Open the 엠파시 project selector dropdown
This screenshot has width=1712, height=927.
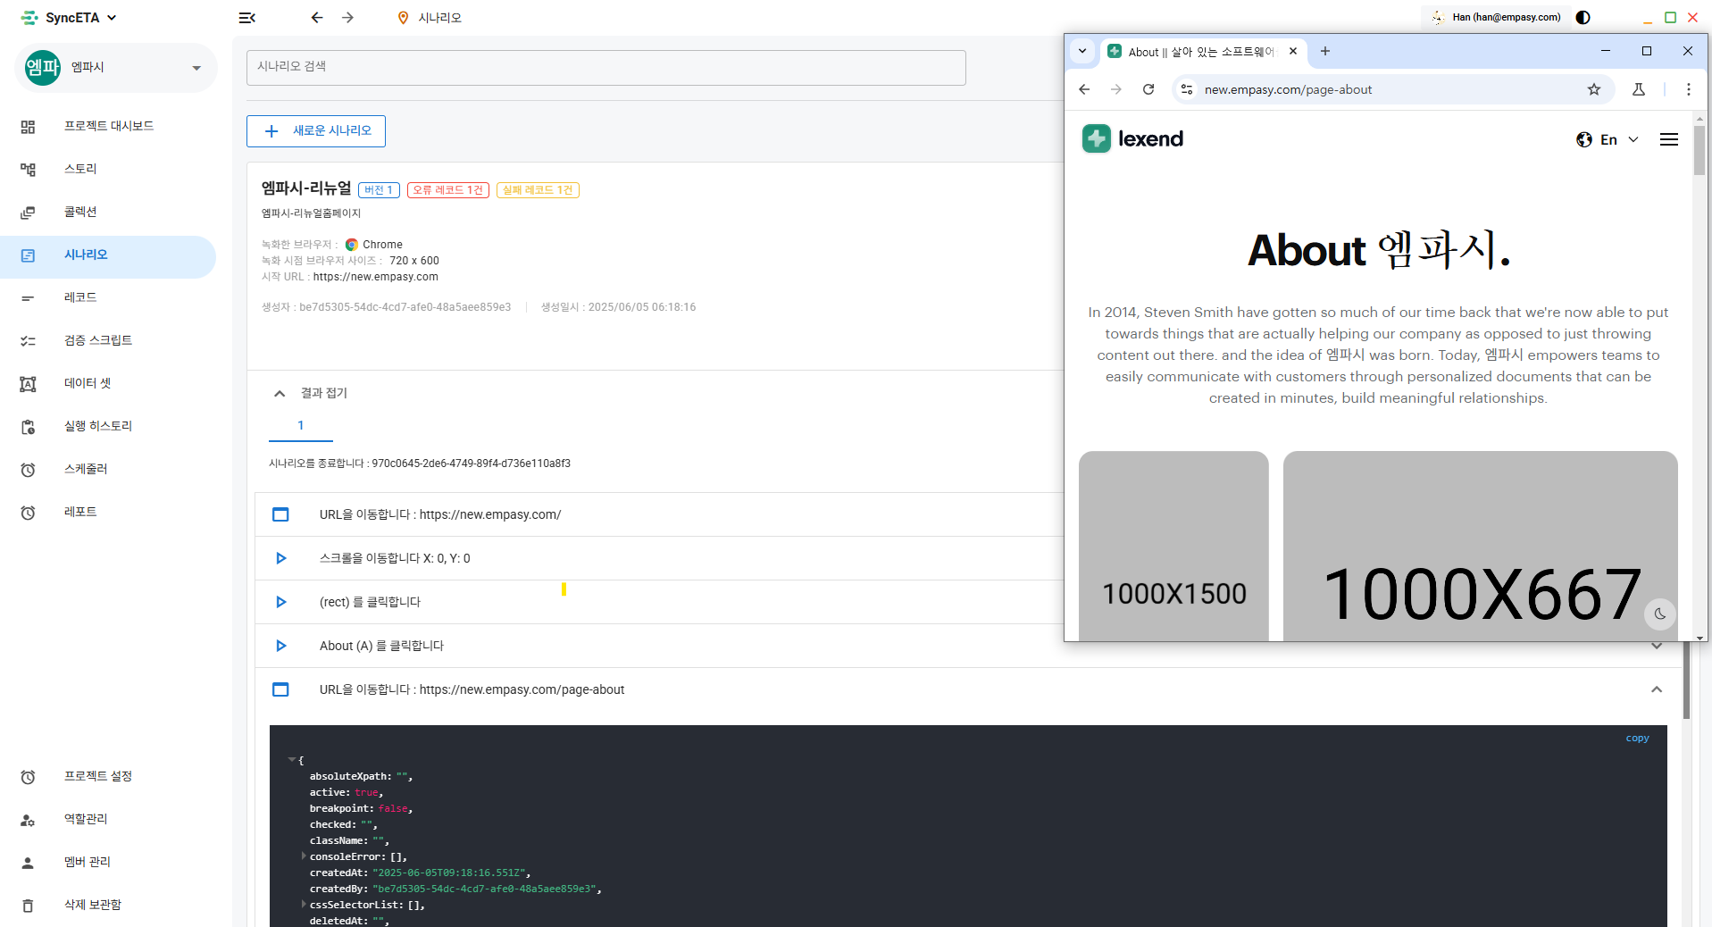[x=116, y=68]
